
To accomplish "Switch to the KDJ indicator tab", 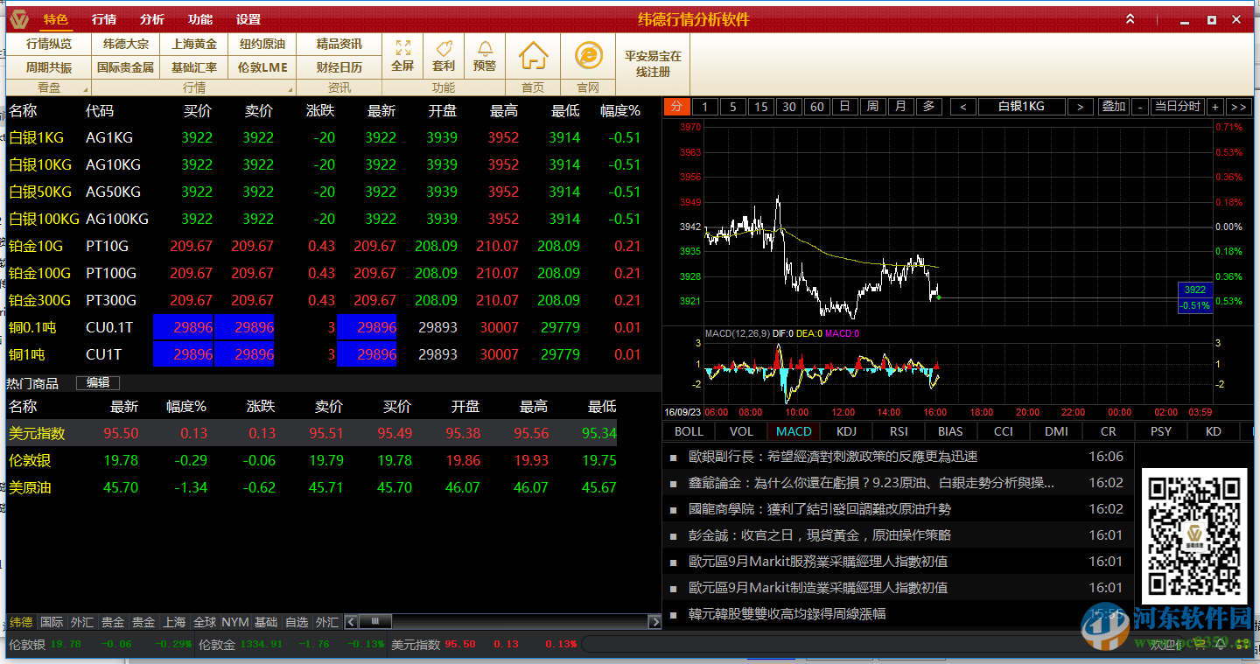I will coord(846,431).
